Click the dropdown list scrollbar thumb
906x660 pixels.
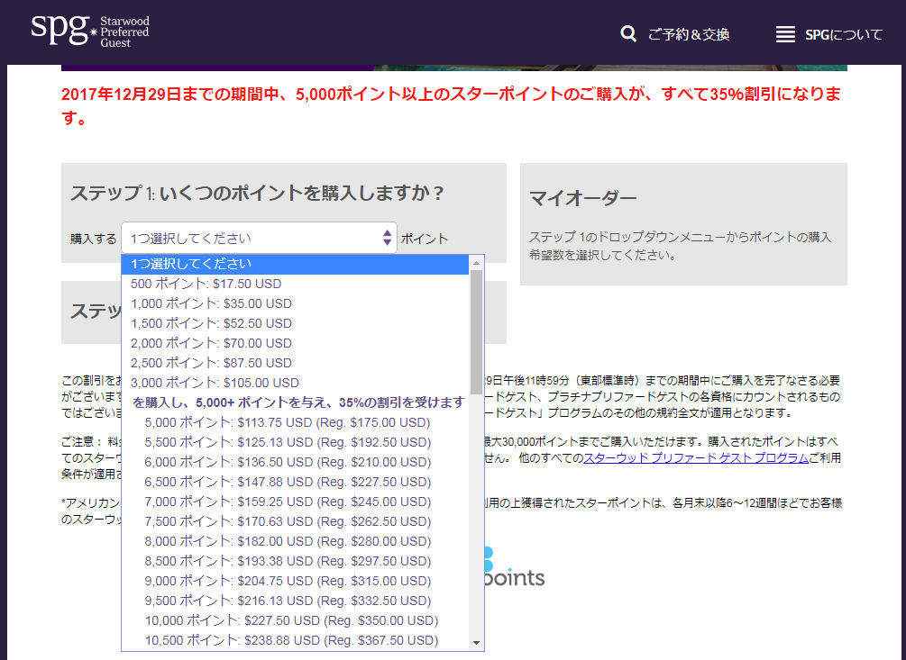[476, 332]
